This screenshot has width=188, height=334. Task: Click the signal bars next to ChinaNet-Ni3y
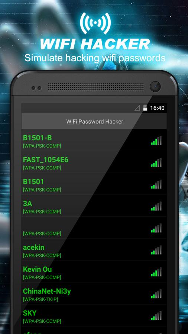pyautogui.click(x=156, y=294)
